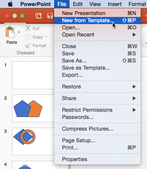This screenshot has width=147, height=169.
Task: Close the File menu in menu bar
Action: pyautogui.click(x=62, y=4)
